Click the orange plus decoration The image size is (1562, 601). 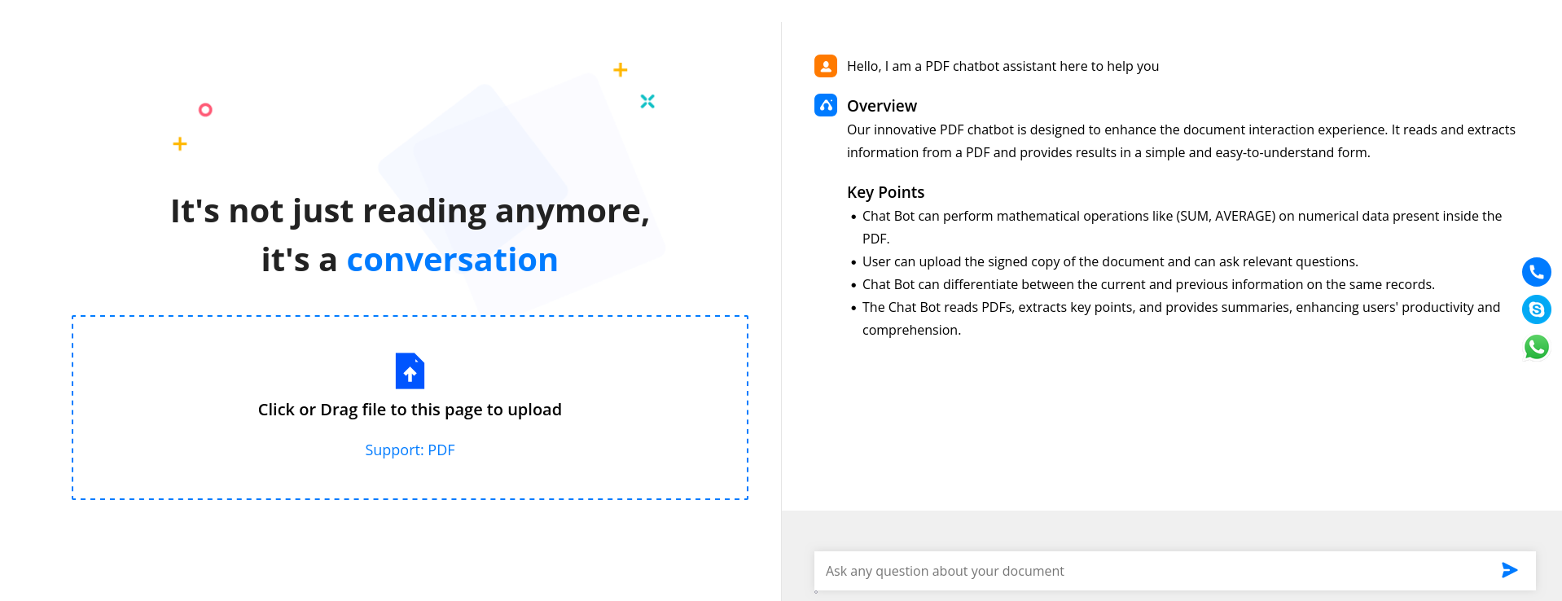180,143
